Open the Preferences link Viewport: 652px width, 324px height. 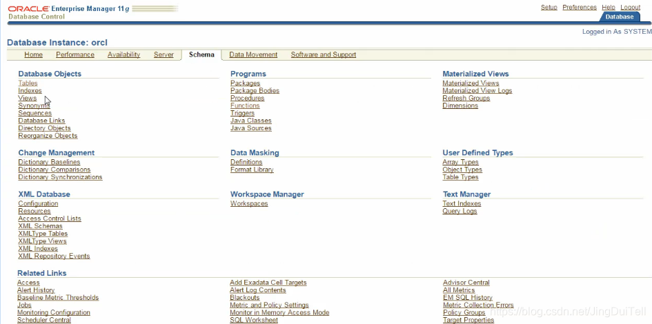[x=580, y=8]
